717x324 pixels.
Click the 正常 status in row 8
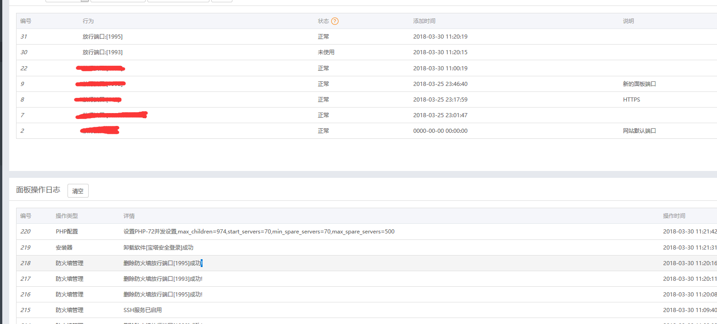click(323, 99)
